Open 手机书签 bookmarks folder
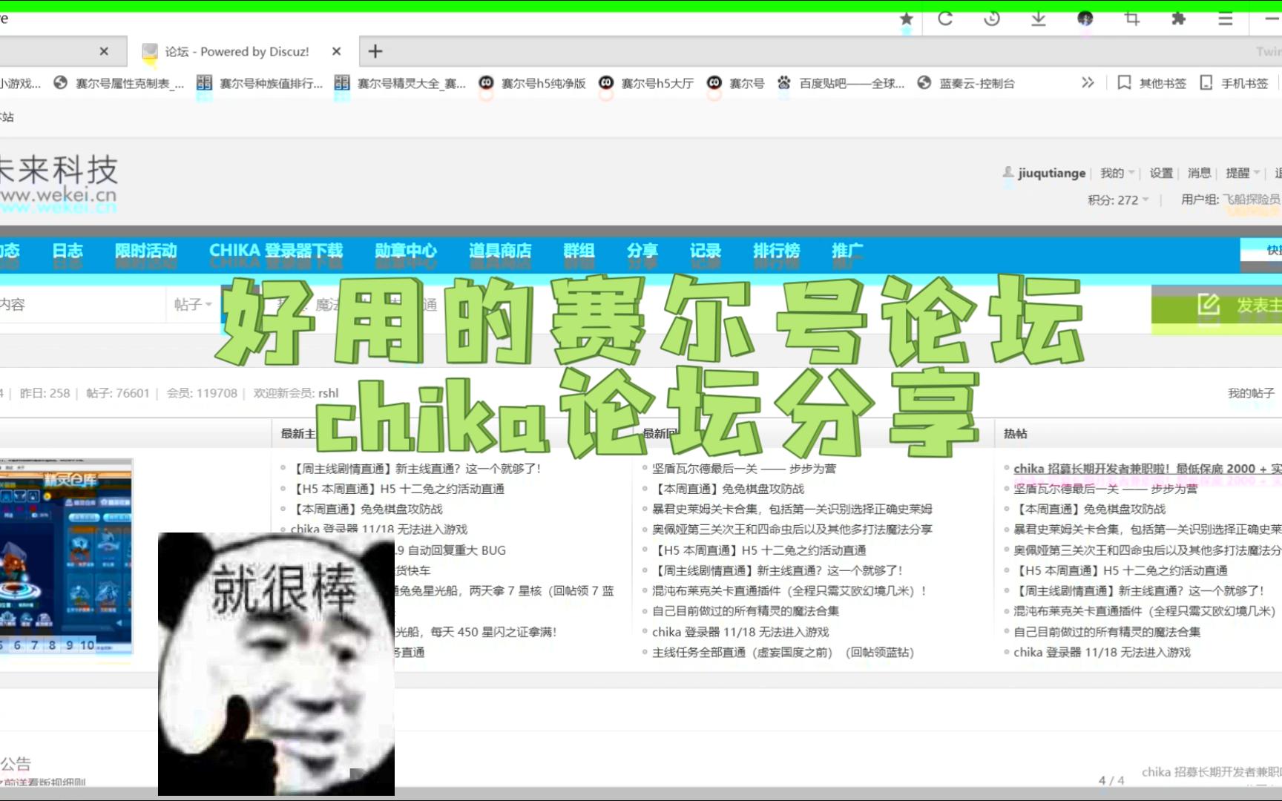The width and height of the screenshot is (1282, 801). tap(1235, 83)
